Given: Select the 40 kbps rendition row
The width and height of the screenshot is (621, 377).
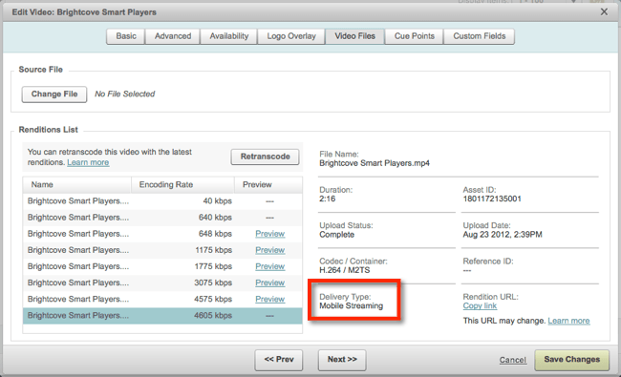Looking at the screenshot, I should point(162,201).
